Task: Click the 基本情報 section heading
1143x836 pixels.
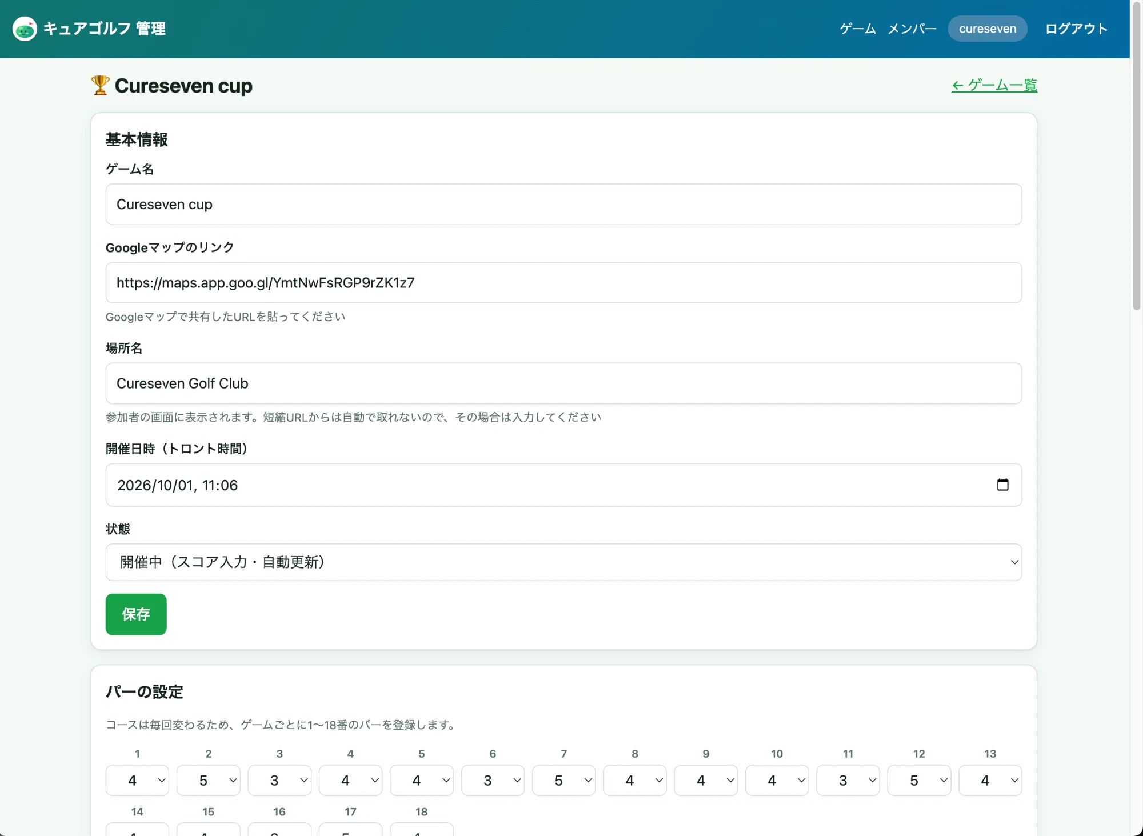Action: [137, 139]
